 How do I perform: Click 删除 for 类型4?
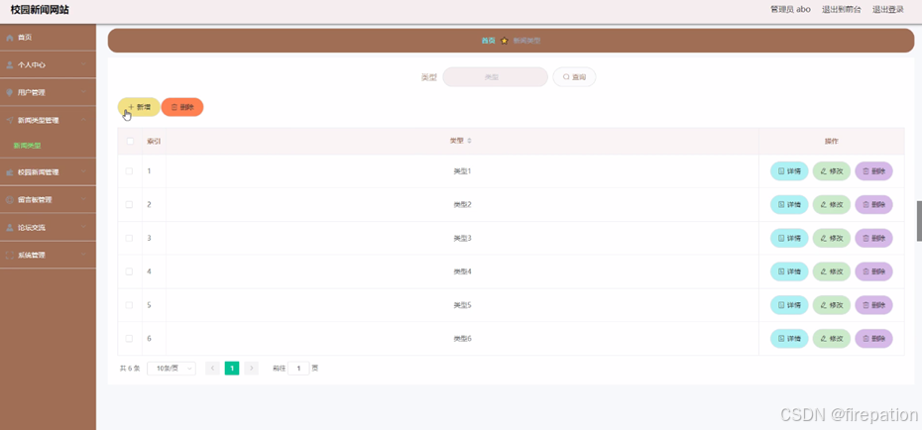click(873, 271)
